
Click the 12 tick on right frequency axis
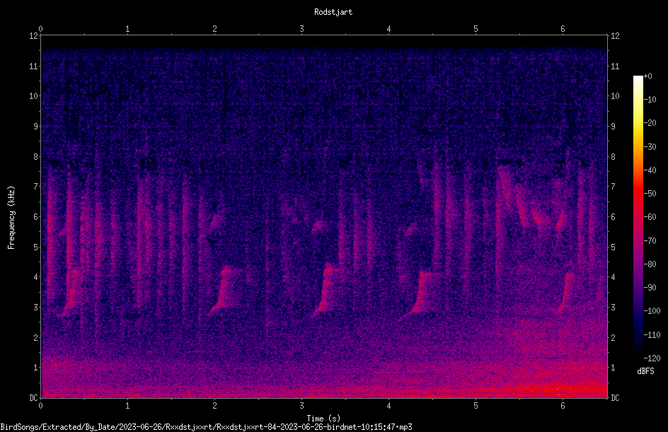(615, 36)
